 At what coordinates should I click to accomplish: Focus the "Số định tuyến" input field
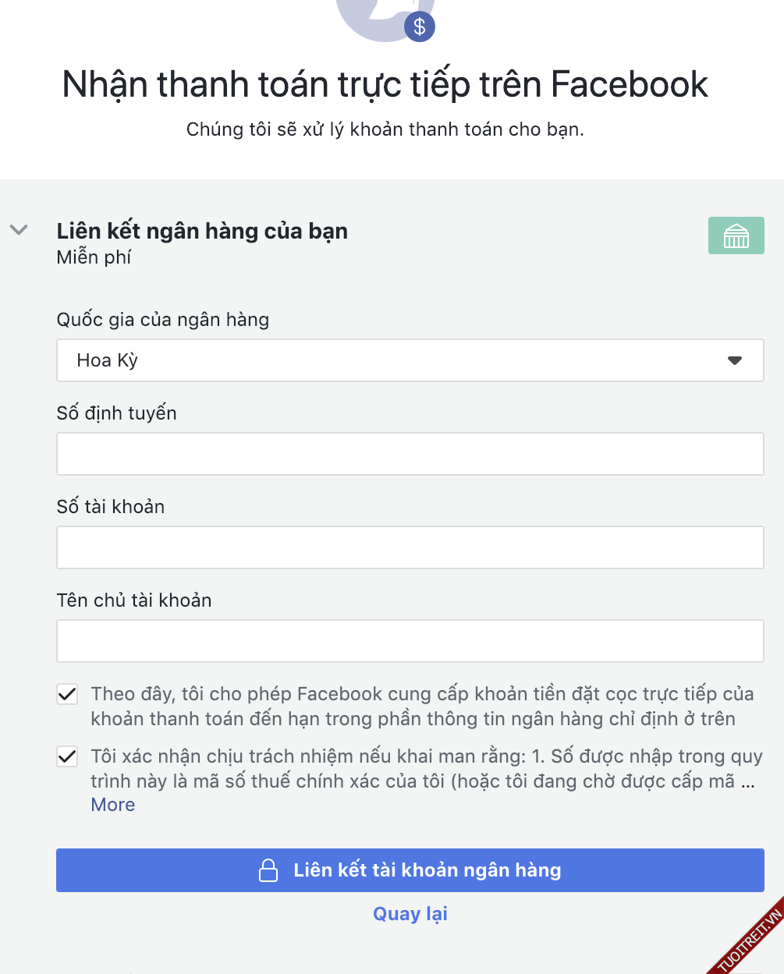(410, 454)
